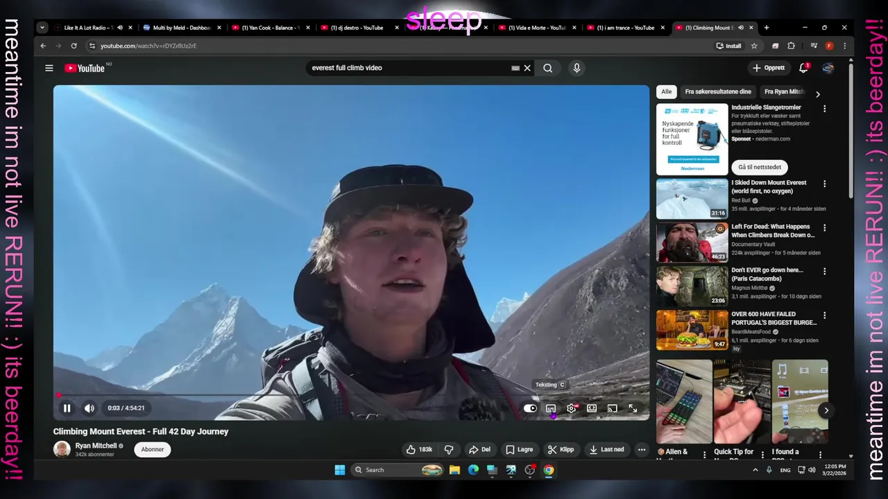
Task: Open Windows Start menu
Action: pyautogui.click(x=339, y=470)
